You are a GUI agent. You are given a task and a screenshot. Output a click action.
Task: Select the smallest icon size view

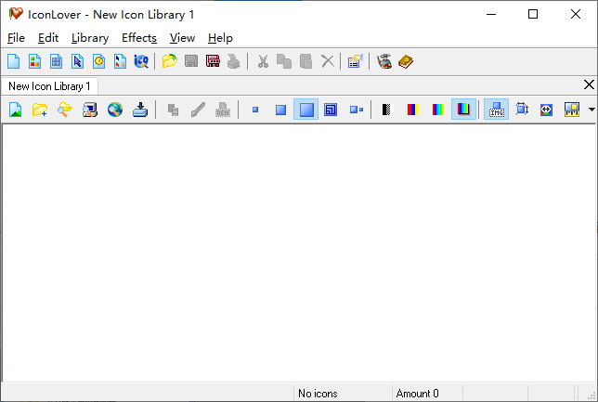pos(255,110)
